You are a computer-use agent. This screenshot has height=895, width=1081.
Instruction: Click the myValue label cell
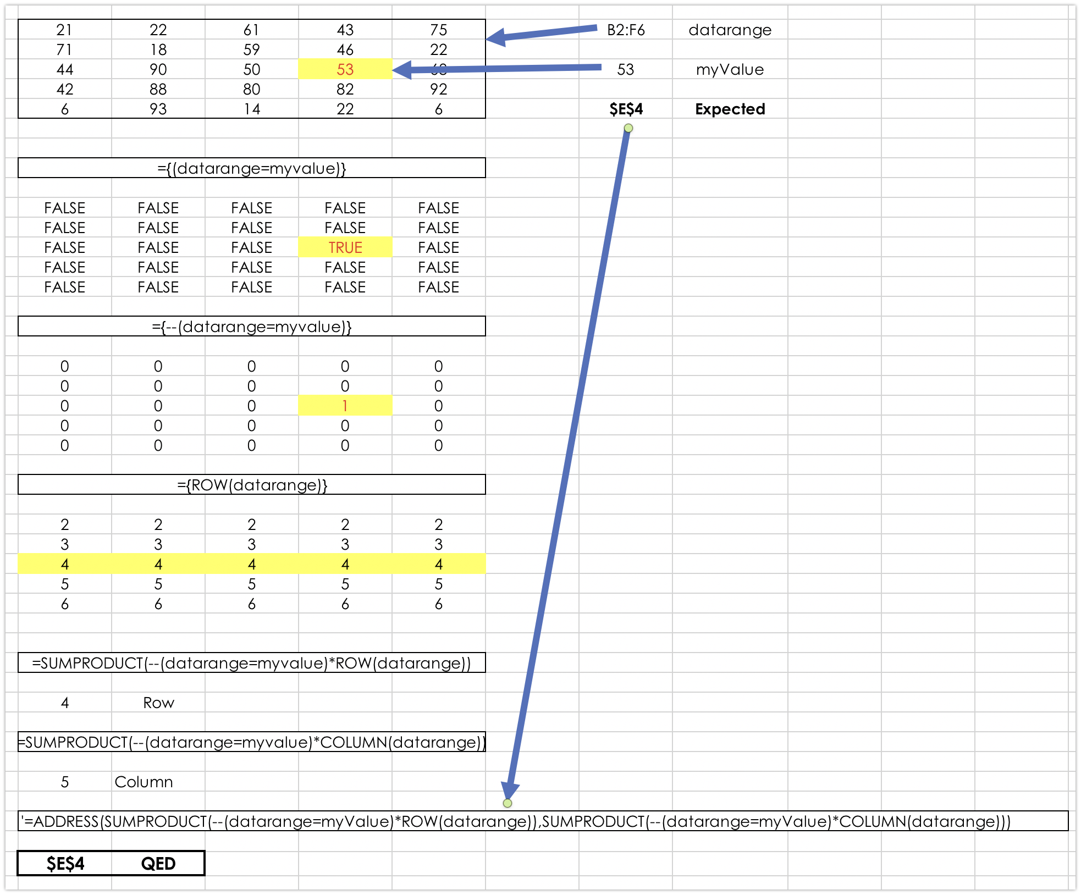730,69
